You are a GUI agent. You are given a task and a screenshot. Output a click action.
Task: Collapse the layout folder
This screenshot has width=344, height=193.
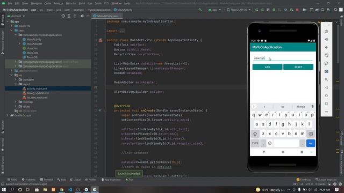tap(16, 84)
